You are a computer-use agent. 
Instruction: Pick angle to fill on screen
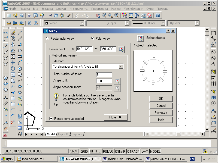(x=117, y=81)
